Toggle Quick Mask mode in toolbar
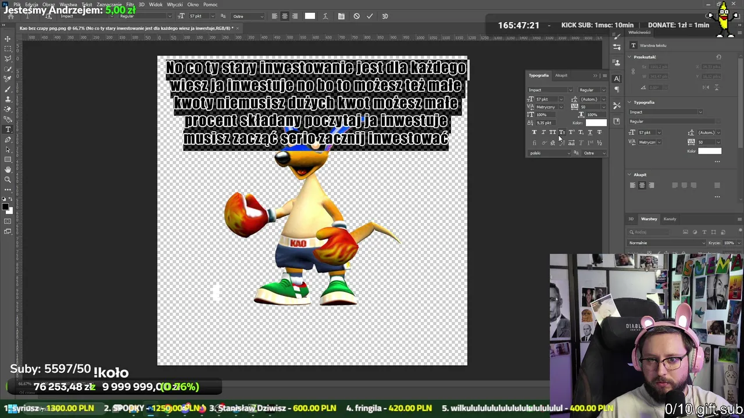 click(x=8, y=221)
